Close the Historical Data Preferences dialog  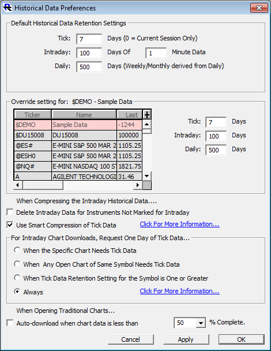259,8
